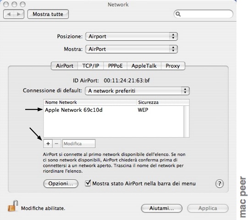Viewport: 248px width, 220px height.
Task: Click the magnifying glass search icon
Action: pyautogui.click(x=178, y=14)
